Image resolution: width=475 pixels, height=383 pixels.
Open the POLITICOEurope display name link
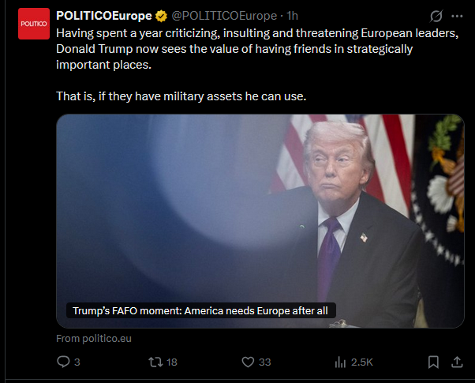pos(104,16)
